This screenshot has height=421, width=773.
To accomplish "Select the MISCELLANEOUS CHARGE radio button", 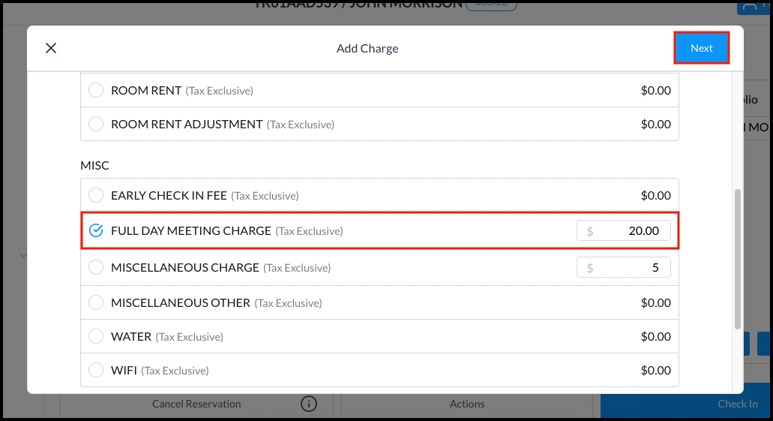I will pyautogui.click(x=96, y=267).
